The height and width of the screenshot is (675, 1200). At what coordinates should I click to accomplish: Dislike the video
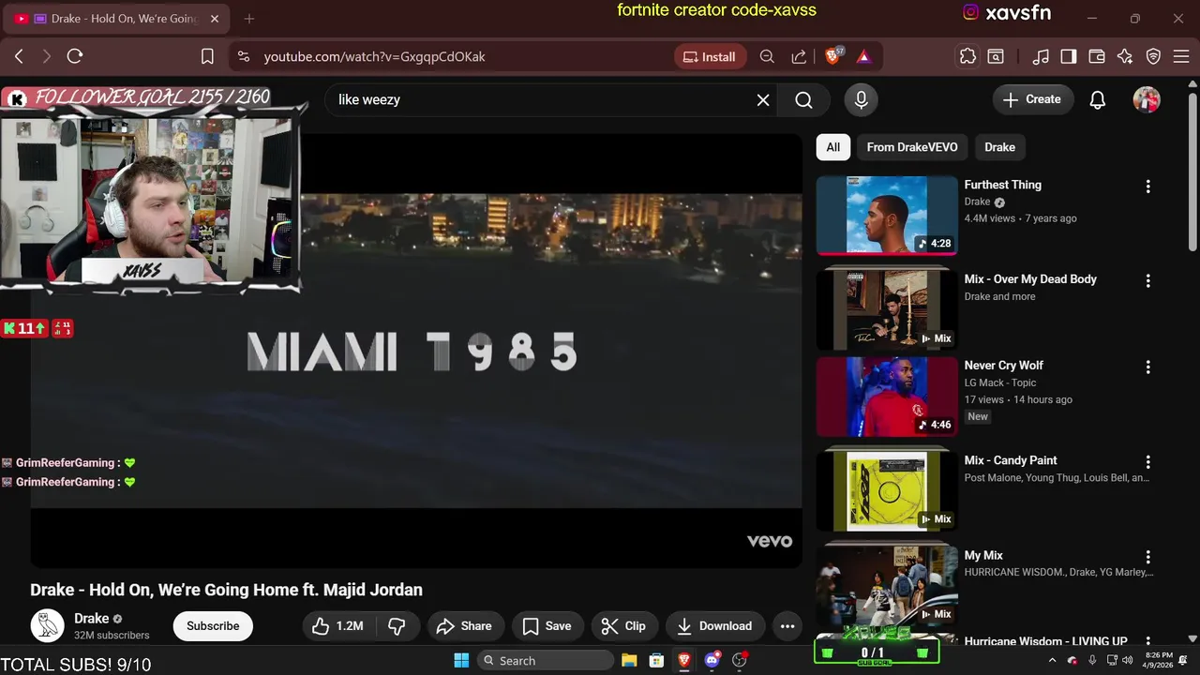pos(397,625)
